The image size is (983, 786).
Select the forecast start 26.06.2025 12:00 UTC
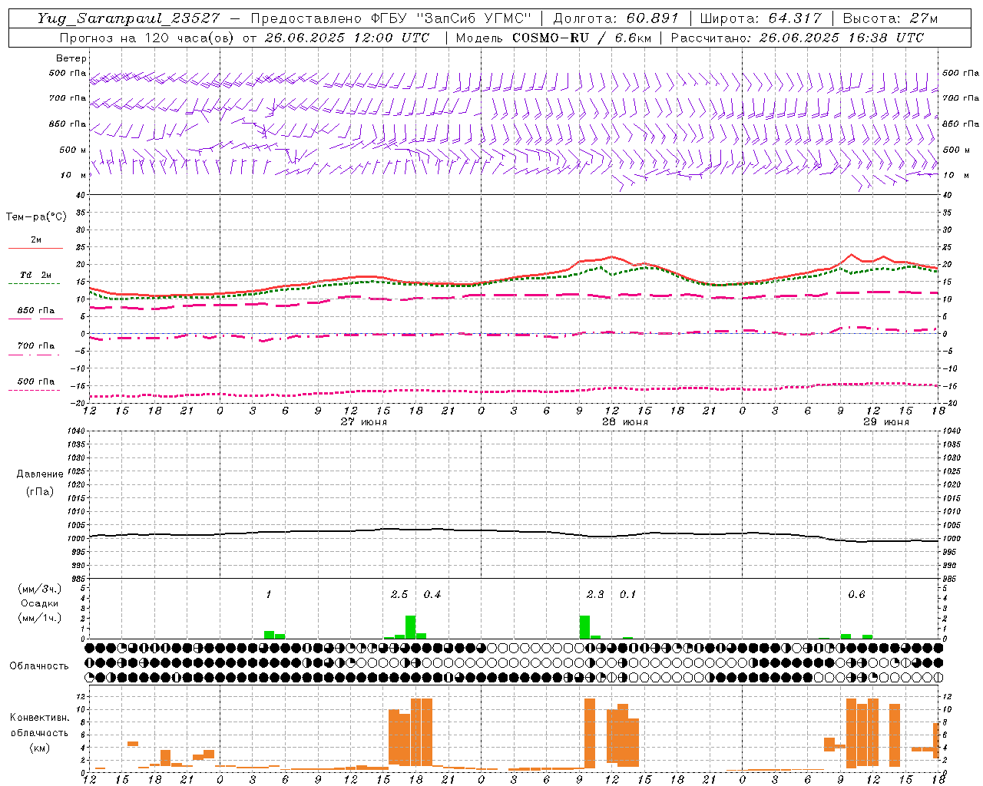coord(347,38)
